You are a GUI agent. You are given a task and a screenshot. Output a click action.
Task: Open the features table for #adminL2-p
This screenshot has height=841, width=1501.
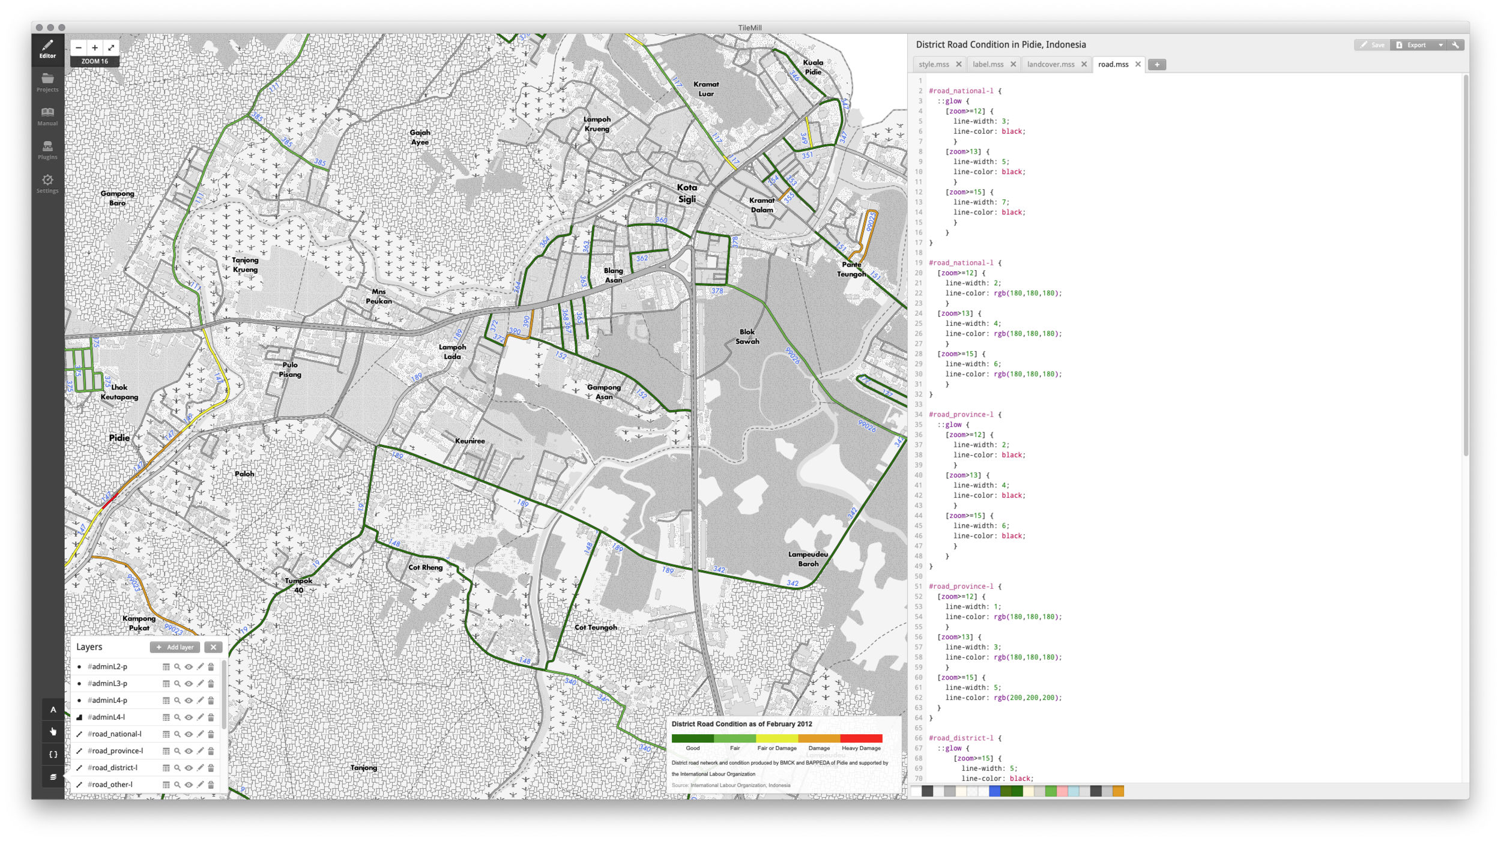[166, 667]
